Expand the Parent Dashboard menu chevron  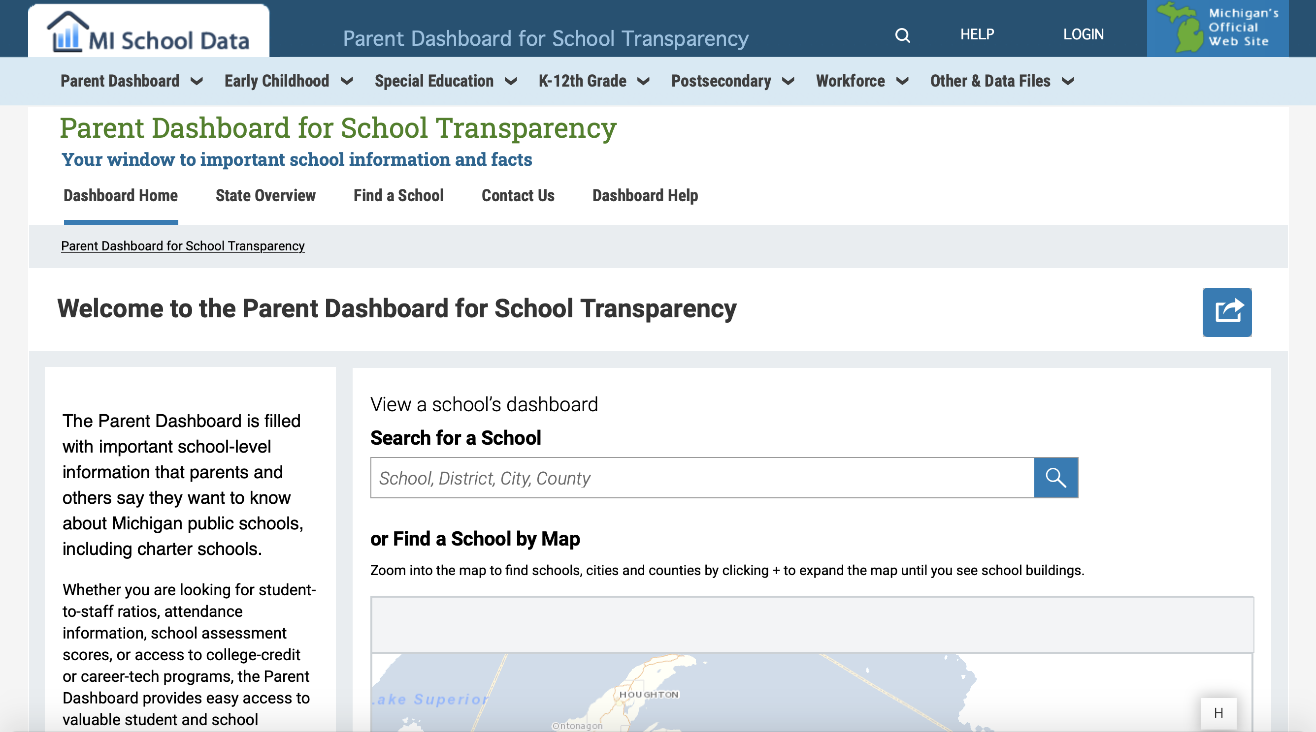point(196,81)
